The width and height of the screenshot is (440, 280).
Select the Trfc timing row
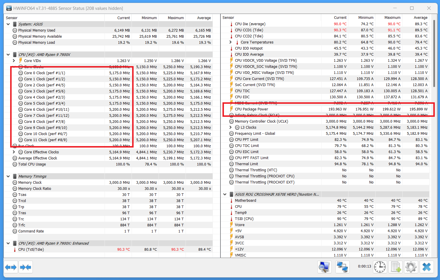(108, 225)
